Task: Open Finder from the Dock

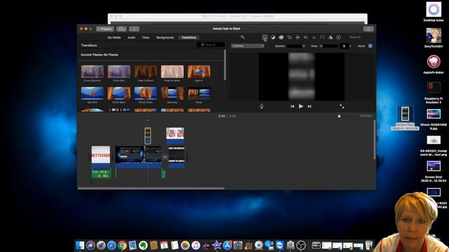Action: pos(80,245)
